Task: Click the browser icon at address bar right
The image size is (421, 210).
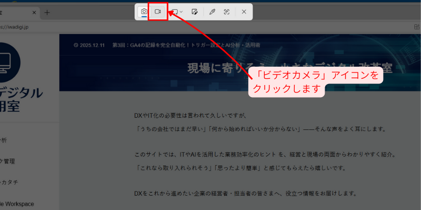Action: [417, 27]
